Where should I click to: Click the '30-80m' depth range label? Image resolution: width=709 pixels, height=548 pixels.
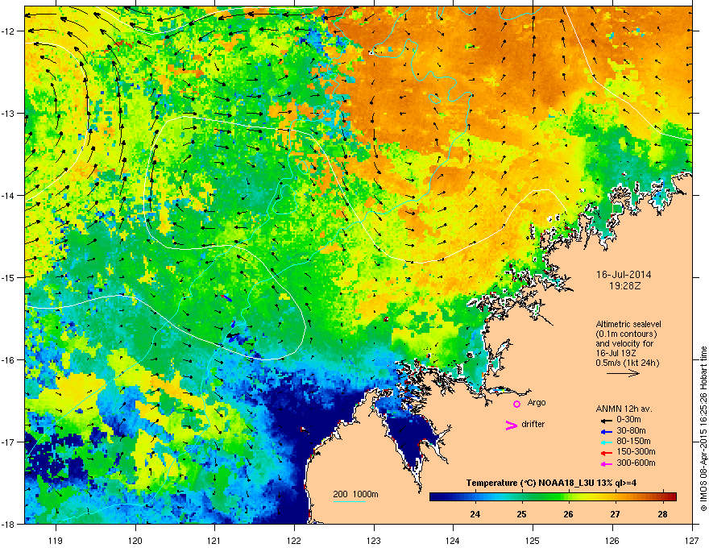coord(631,431)
